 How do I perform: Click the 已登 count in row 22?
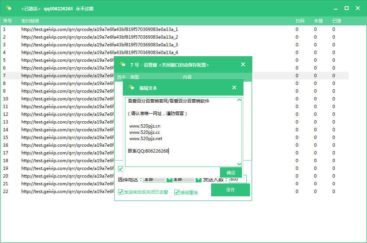click(334, 191)
